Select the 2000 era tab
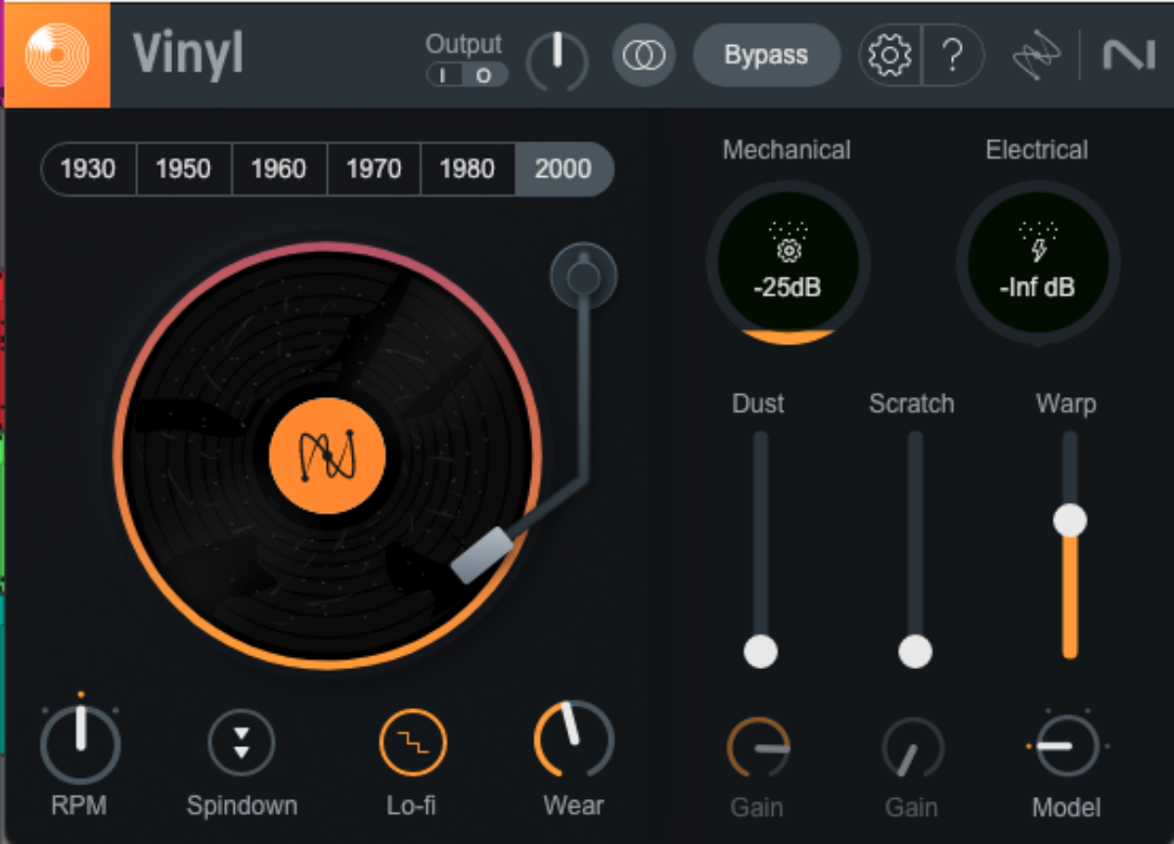 coord(564,169)
